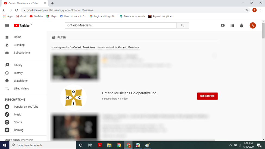This screenshot has width=265, height=149.
Task: Open the account avatar on YouTube header
Action: [x=253, y=25]
